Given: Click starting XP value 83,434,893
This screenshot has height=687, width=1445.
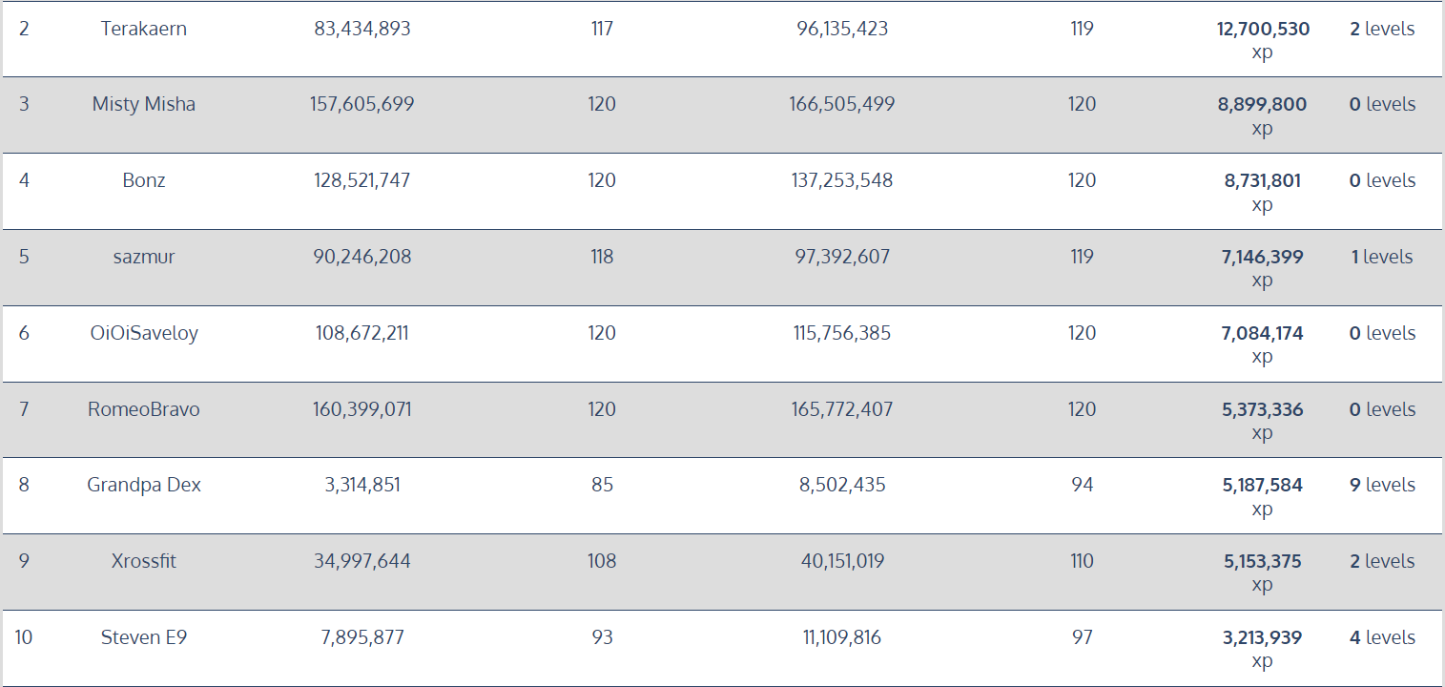Looking at the screenshot, I should (362, 29).
